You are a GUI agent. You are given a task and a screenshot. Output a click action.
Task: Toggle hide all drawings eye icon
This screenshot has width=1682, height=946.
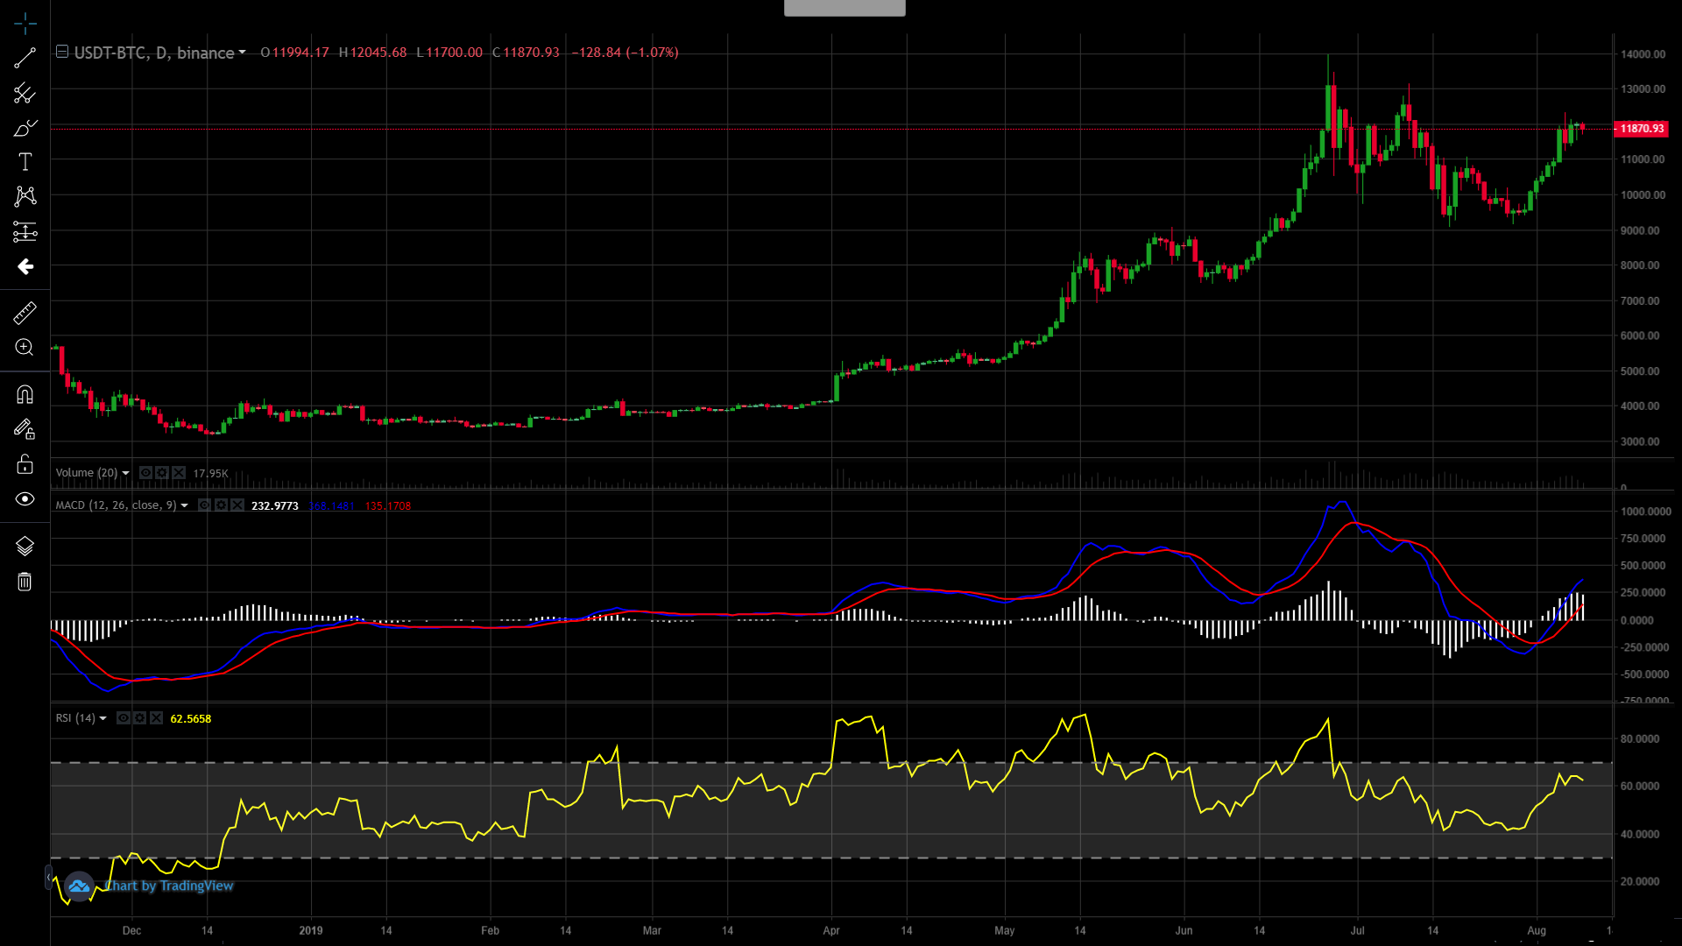pos(25,499)
